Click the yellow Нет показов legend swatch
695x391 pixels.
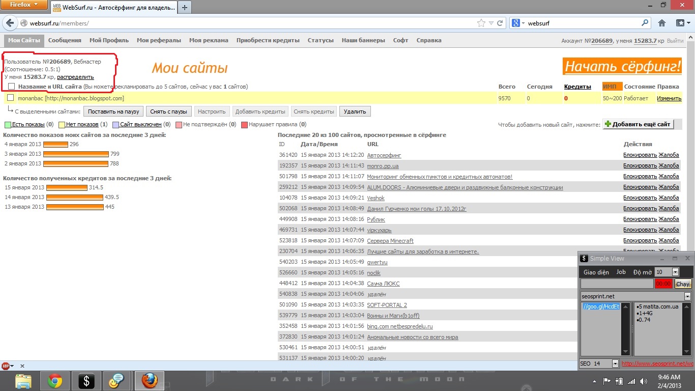(x=62, y=125)
